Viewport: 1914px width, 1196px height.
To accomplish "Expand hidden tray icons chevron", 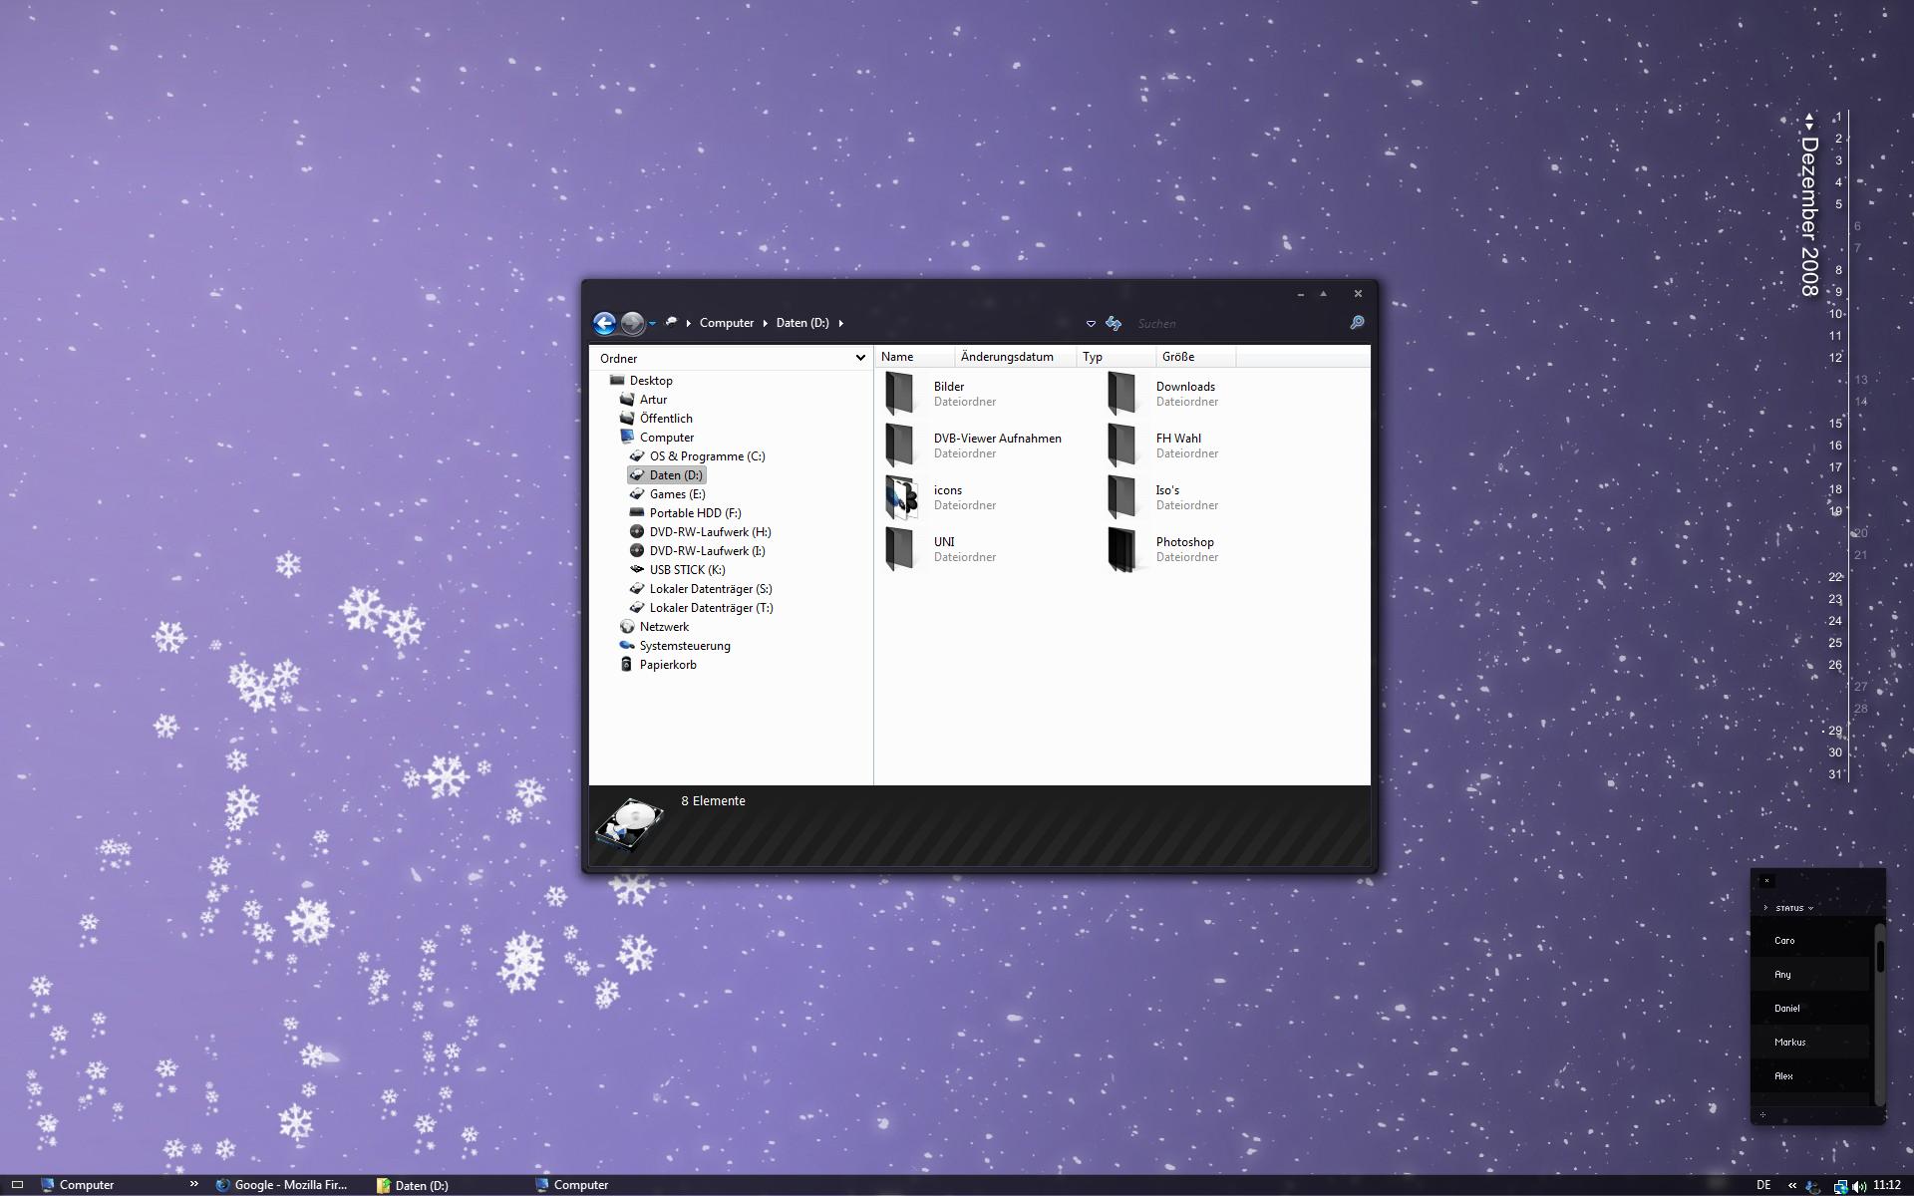I will 1792,1186.
